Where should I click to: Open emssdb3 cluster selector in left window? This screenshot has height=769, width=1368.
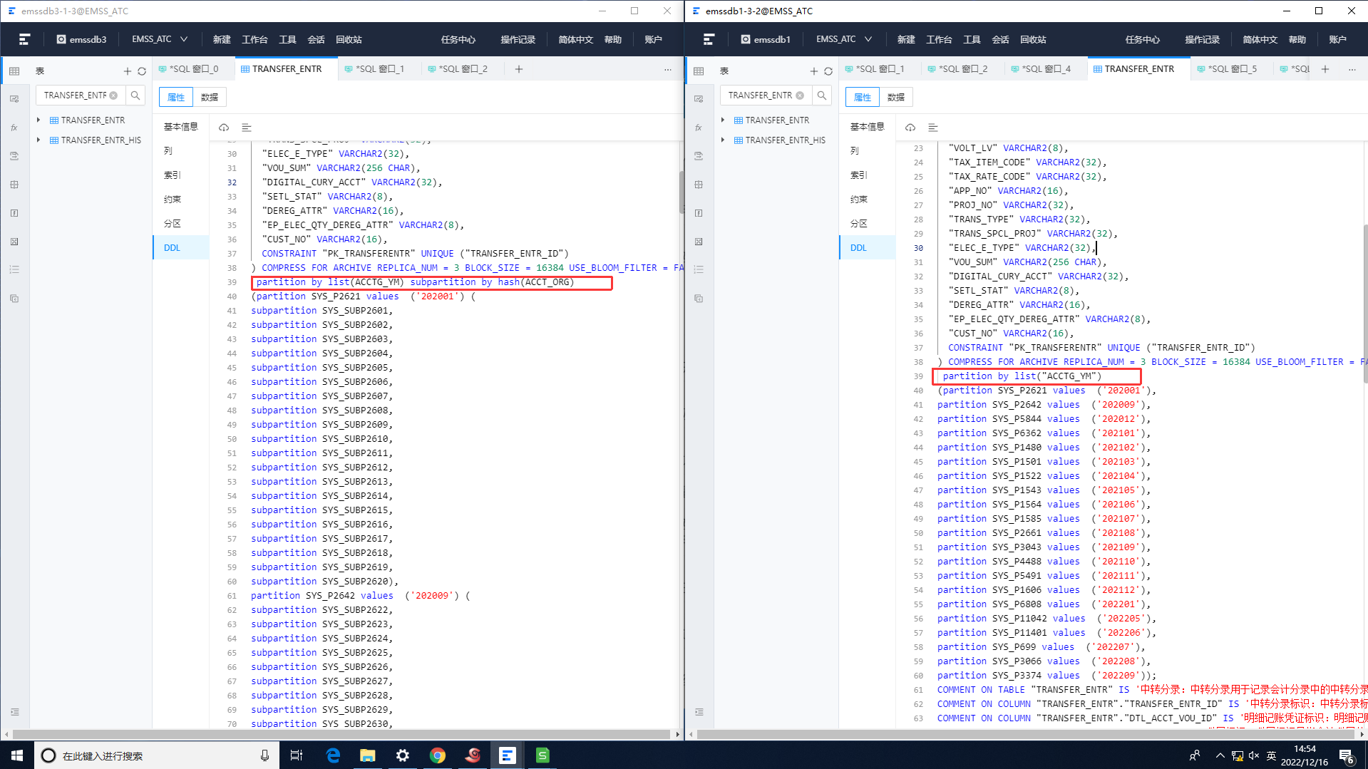pos(81,39)
